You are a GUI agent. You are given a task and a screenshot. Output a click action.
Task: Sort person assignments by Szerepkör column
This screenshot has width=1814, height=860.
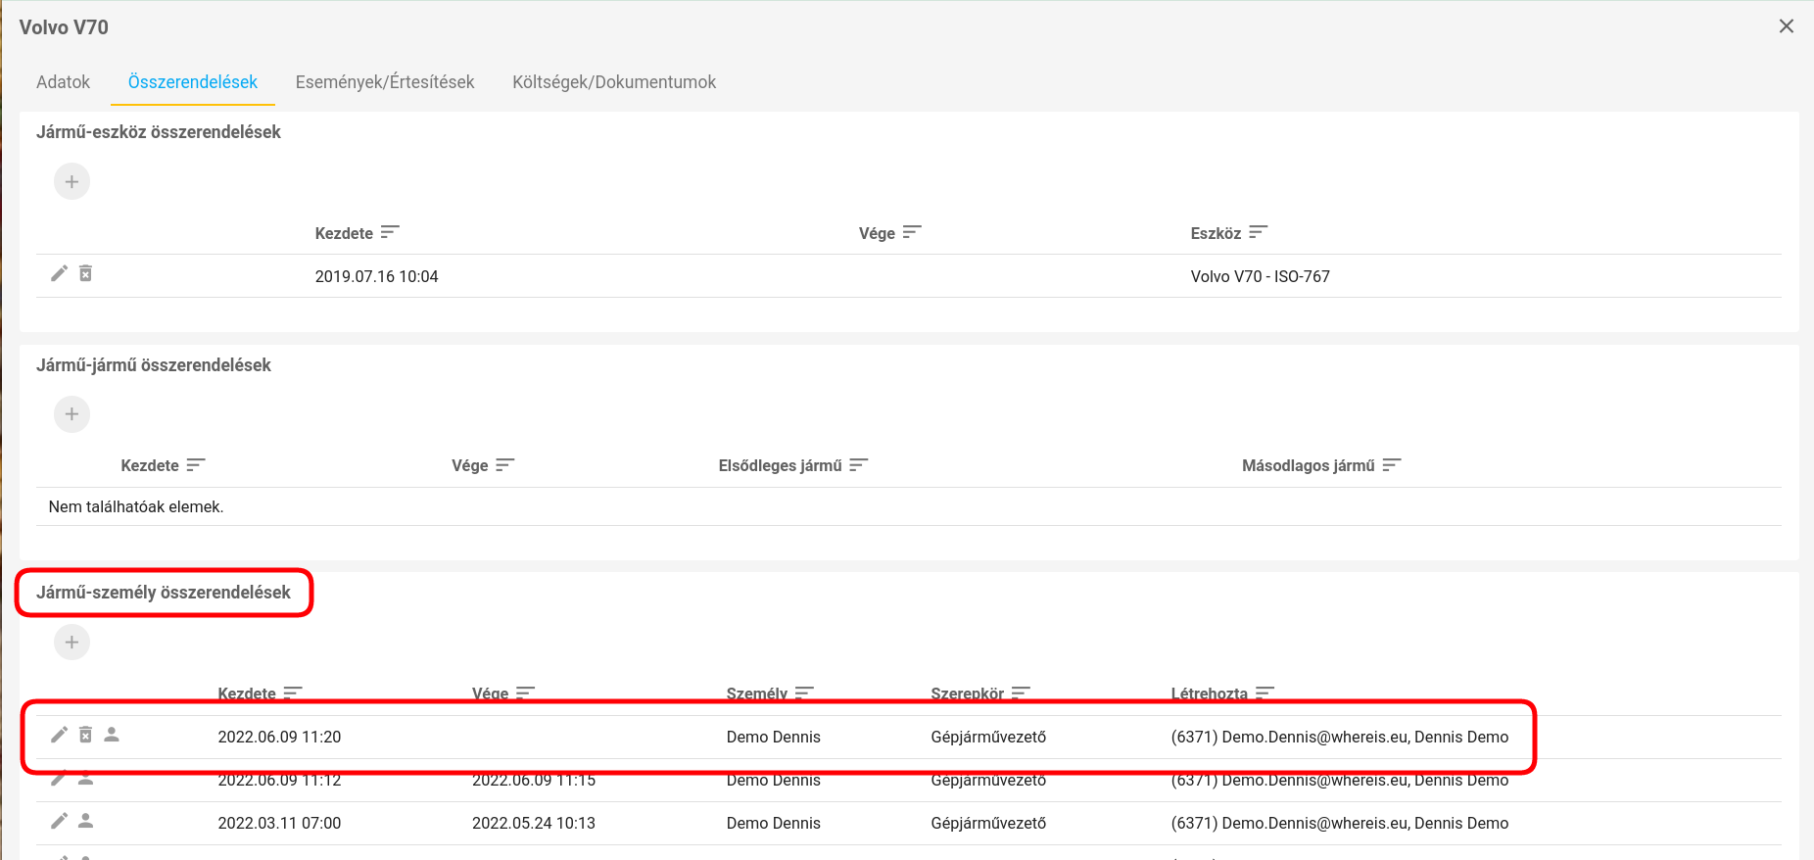tap(1021, 693)
